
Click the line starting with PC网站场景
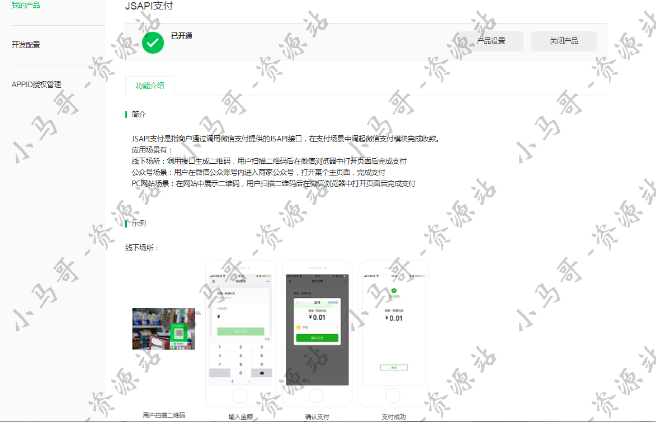click(273, 183)
